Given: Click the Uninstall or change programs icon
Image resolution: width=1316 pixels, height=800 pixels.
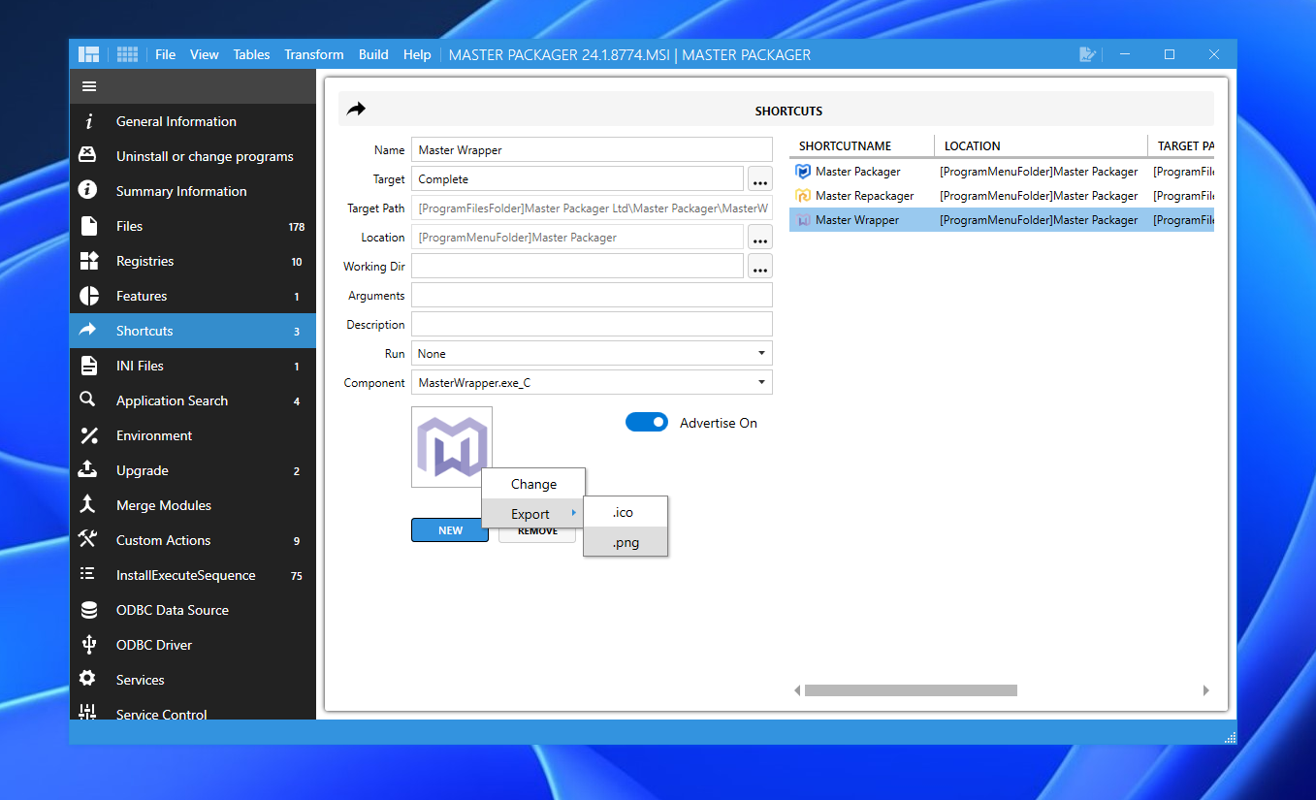Looking at the screenshot, I should click(88, 156).
